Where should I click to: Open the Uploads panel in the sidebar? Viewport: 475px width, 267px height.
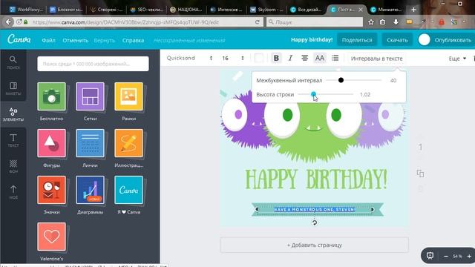pos(13,193)
